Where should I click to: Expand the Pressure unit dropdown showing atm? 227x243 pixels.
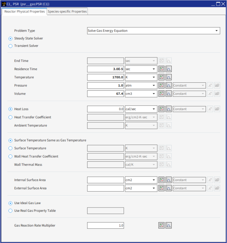141,86
